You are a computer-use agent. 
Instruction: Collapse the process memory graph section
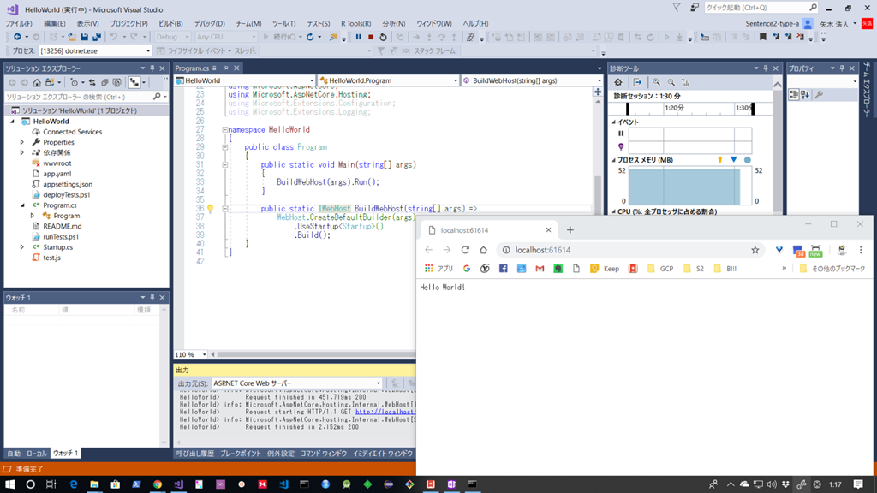point(613,160)
